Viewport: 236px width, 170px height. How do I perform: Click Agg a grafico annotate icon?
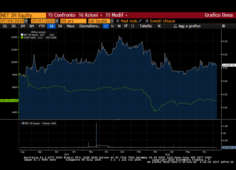tap(175, 26)
